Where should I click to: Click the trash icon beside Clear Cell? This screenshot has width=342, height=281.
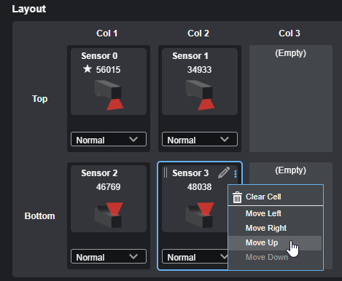[237, 197]
